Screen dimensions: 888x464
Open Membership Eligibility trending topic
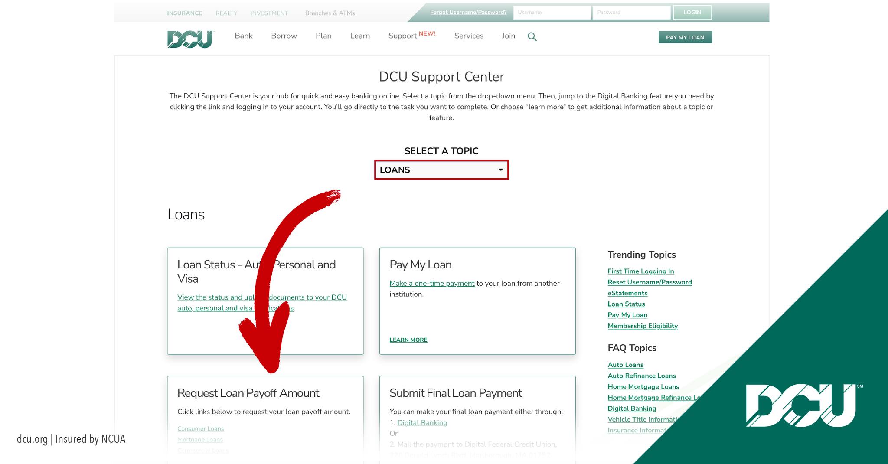click(x=643, y=326)
